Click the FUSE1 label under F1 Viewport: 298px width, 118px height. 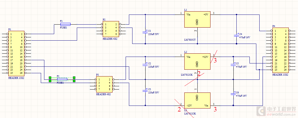(64, 28)
